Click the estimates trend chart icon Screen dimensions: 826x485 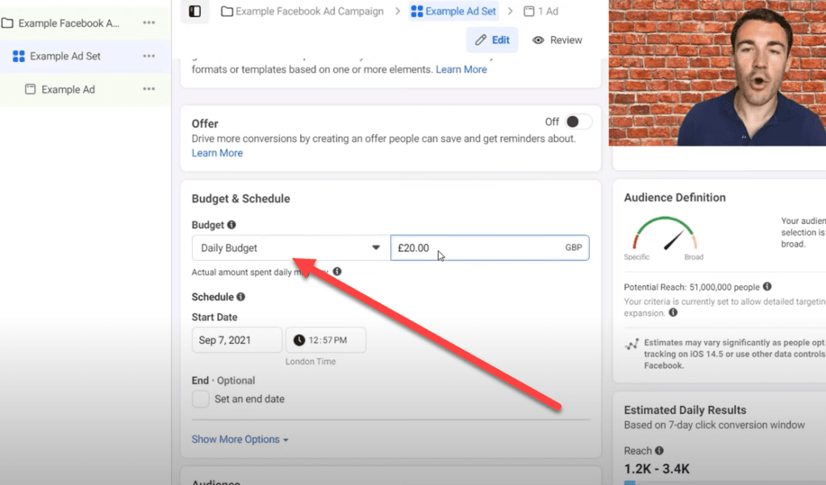point(632,345)
